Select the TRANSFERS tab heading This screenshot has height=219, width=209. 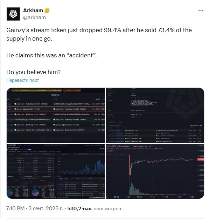pyautogui.click(x=55, y=95)
